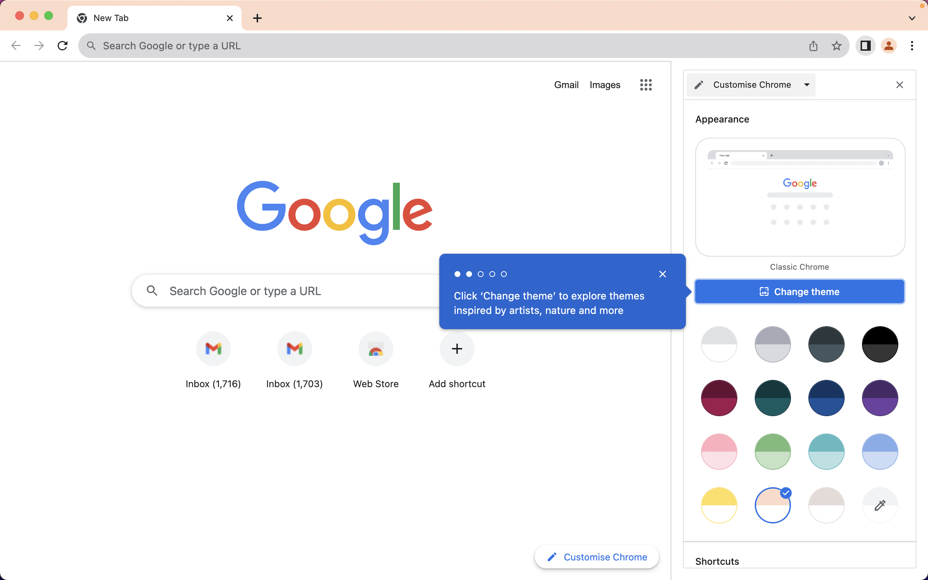This screenshot has width=928, height=580.
Task: Bookmark this tab with the star icon
Action: [836, 46]
